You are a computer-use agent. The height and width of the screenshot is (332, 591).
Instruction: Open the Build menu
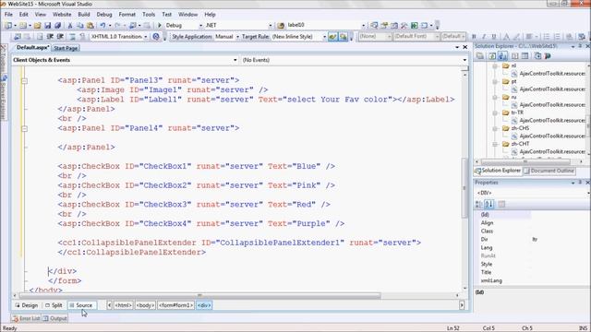pyautogui.click(x=84, y=15)
